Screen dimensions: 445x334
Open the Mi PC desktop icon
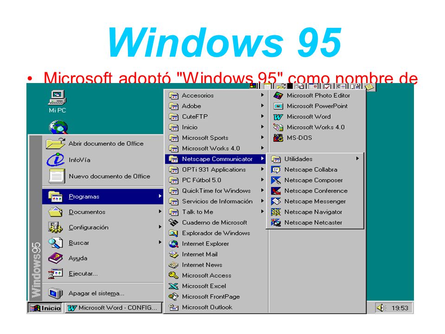57,102
